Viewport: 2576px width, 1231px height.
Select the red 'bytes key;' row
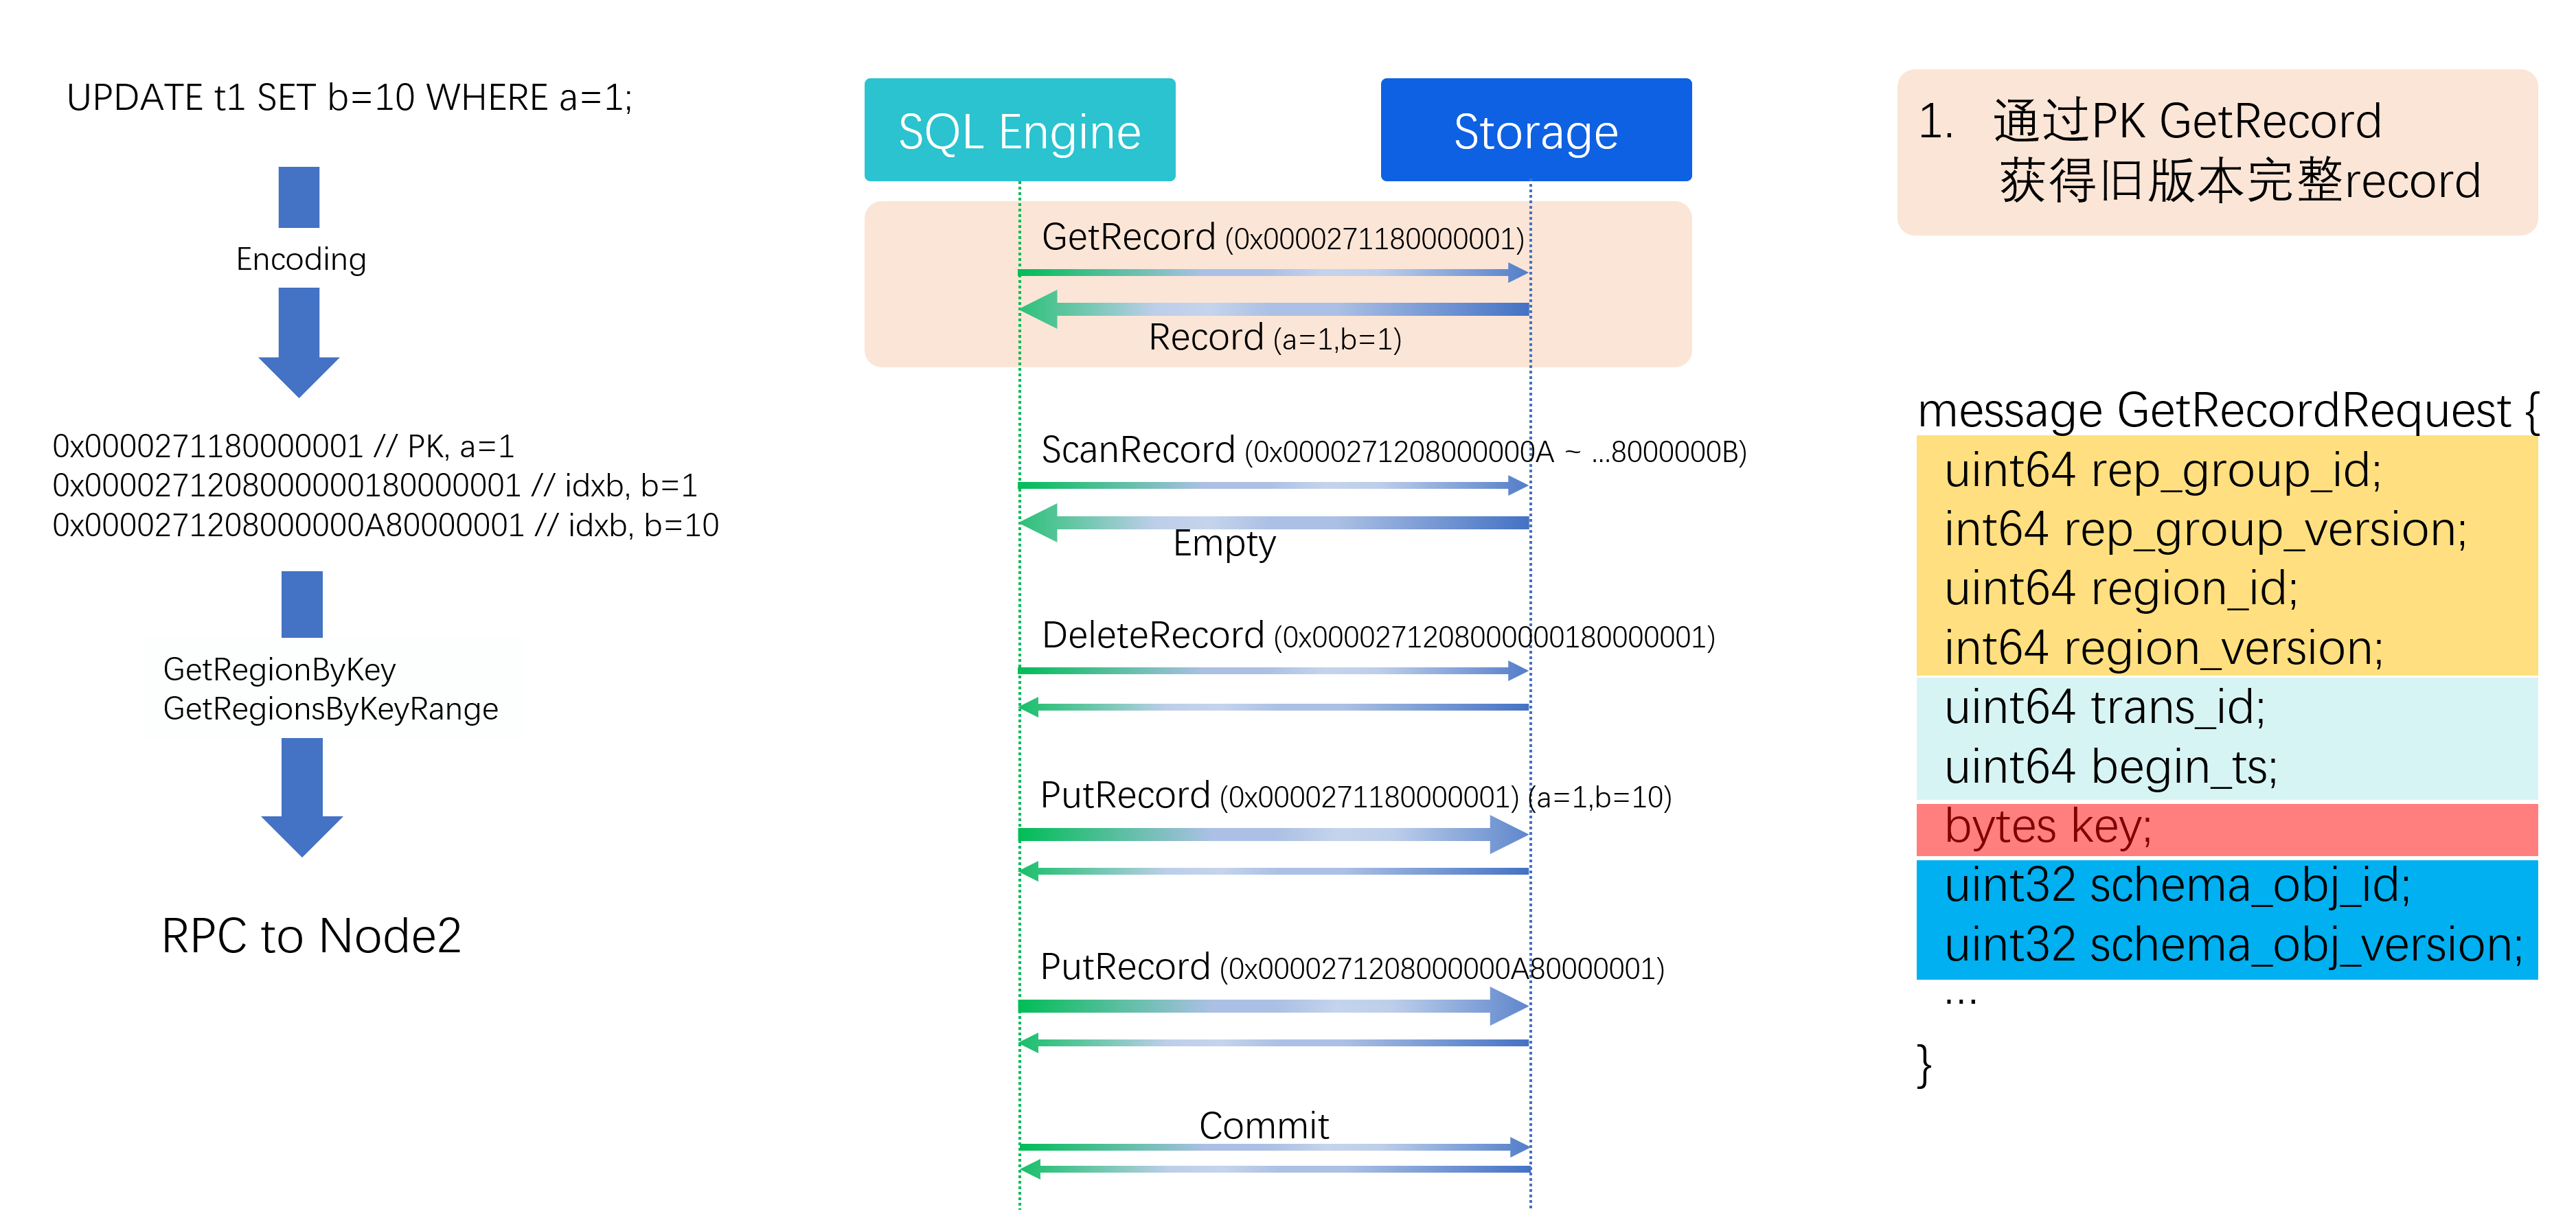2226,828
